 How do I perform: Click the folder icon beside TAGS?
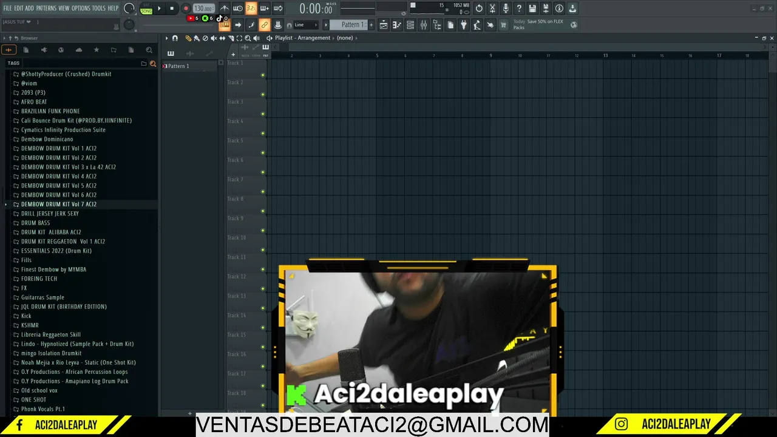(x=144, y=63)
